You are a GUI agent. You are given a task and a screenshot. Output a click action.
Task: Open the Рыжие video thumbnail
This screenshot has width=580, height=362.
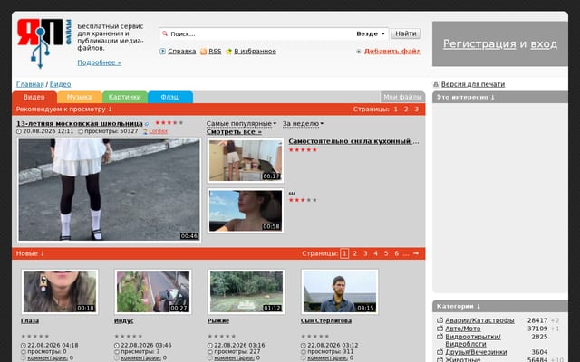[246, 291]
